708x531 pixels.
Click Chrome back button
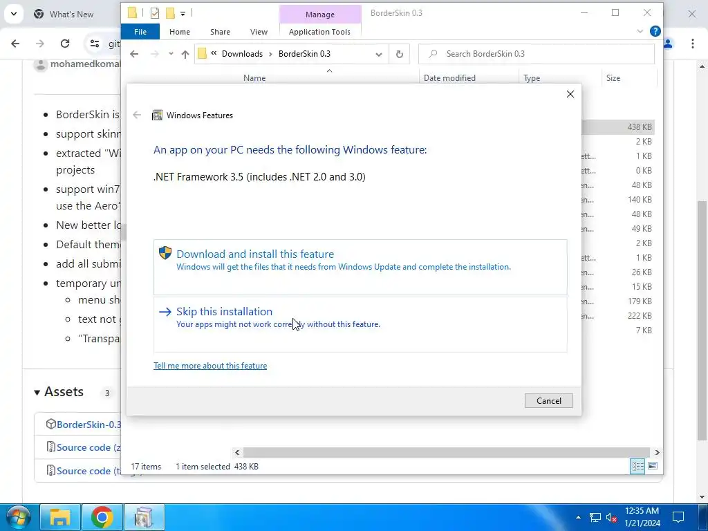pyautogui.click(x=15, y=44)
